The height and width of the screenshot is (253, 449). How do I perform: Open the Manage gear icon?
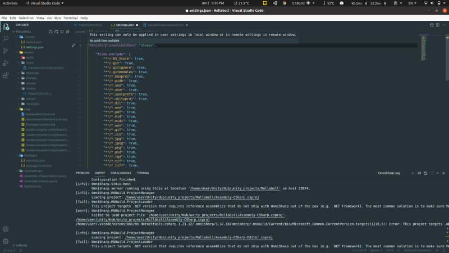[6, 241]
